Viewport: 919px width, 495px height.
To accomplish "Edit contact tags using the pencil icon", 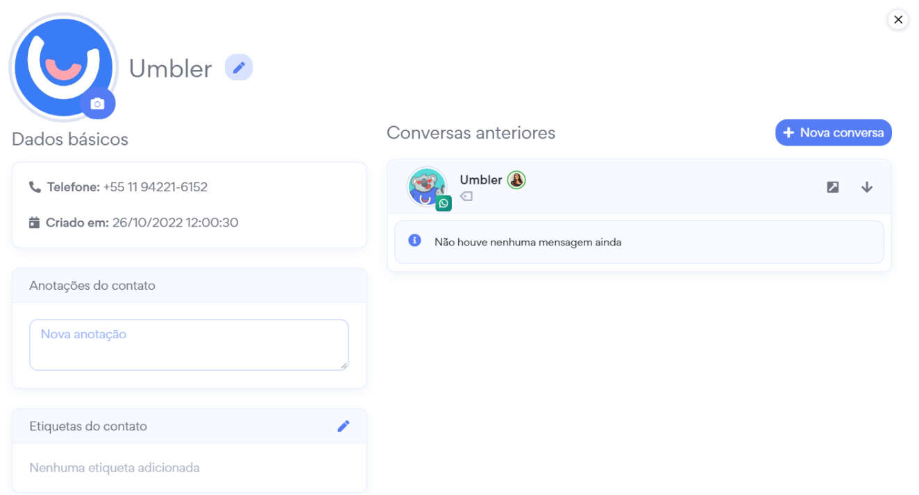I will (344, 426).
